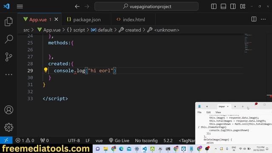272x153 pixels.
Task: Click the "hi eorl" string on line 29
Action: [x=100, y=71]
